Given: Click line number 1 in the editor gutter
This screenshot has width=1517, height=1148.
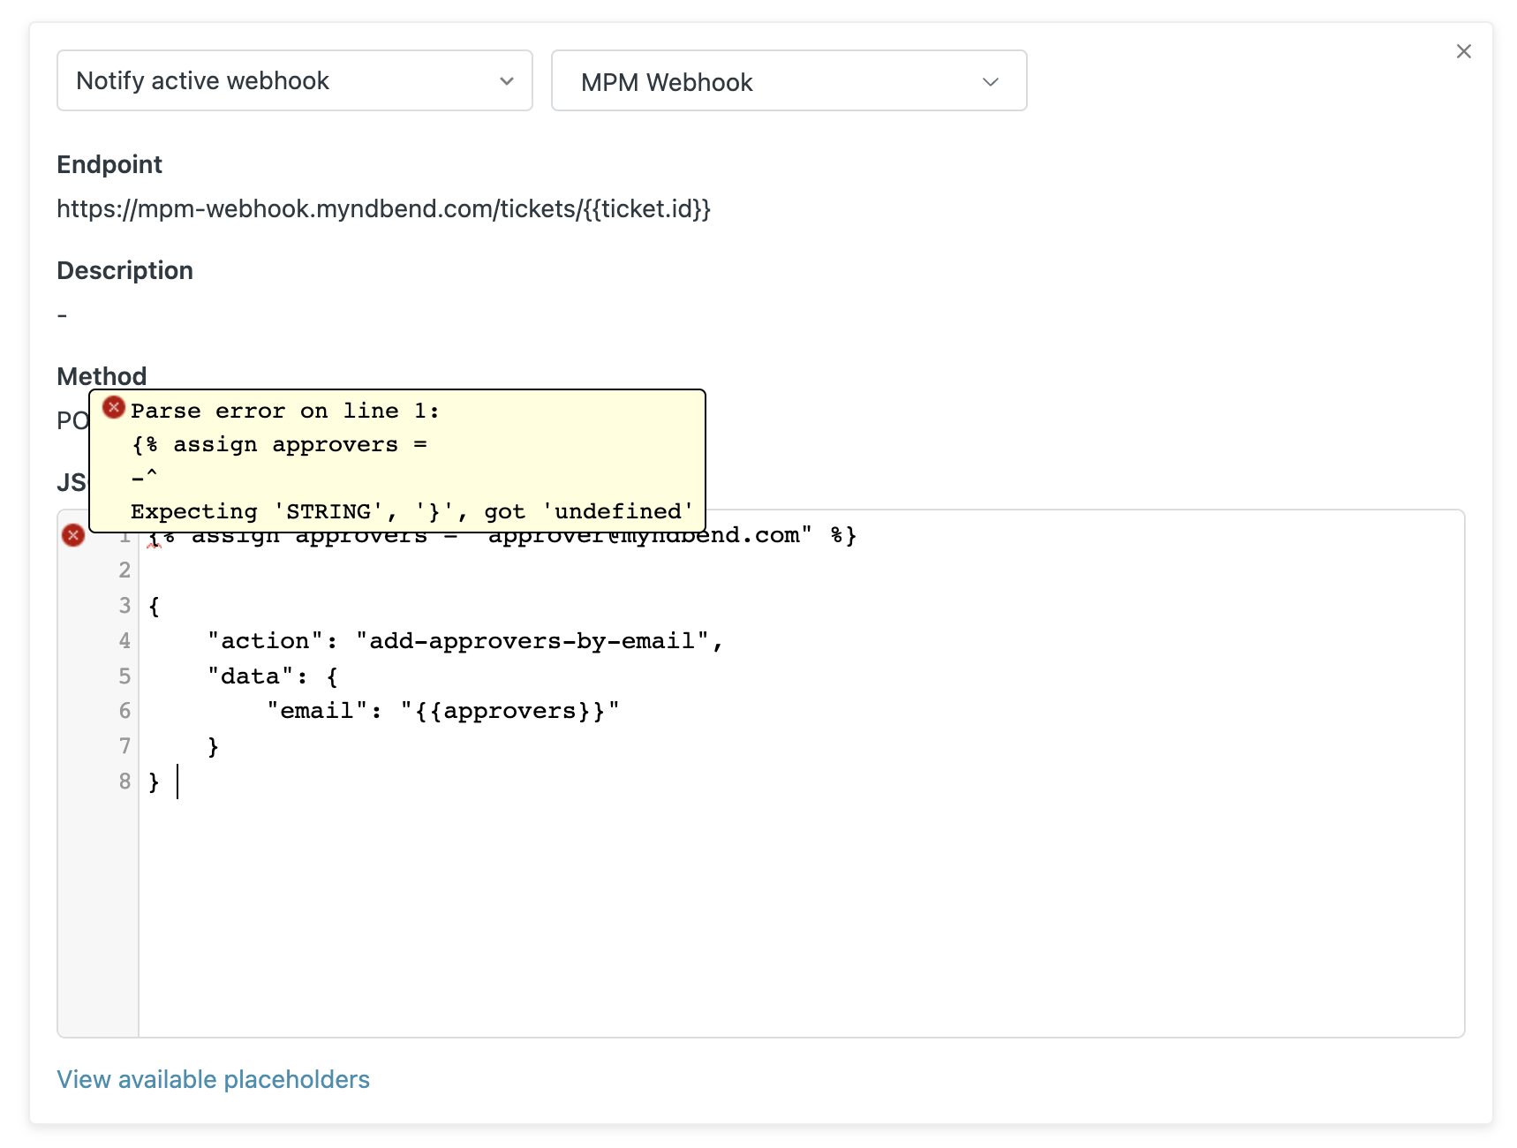Looking at the screenshot, I should point(125,535).
